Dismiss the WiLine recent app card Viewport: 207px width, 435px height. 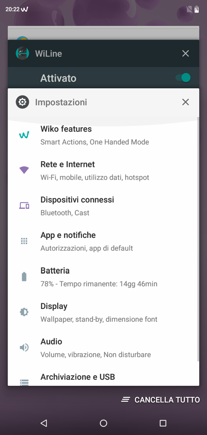186,53
